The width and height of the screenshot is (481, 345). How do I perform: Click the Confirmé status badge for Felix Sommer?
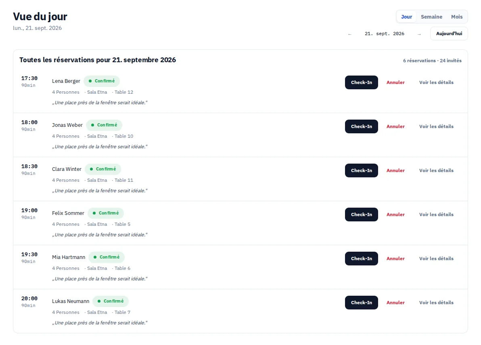[x=106, y=213]
